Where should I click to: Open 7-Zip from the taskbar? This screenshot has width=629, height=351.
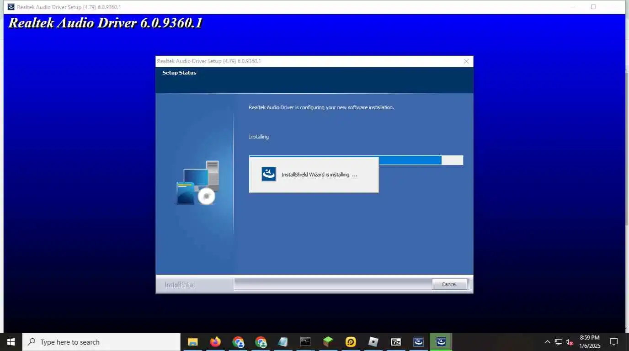coord(396,342)
